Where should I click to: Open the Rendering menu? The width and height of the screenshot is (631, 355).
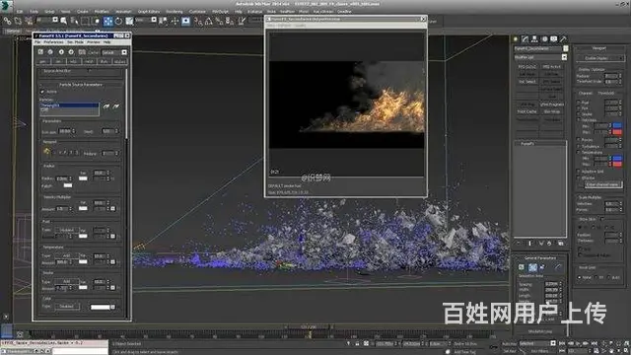pos(174,11)
